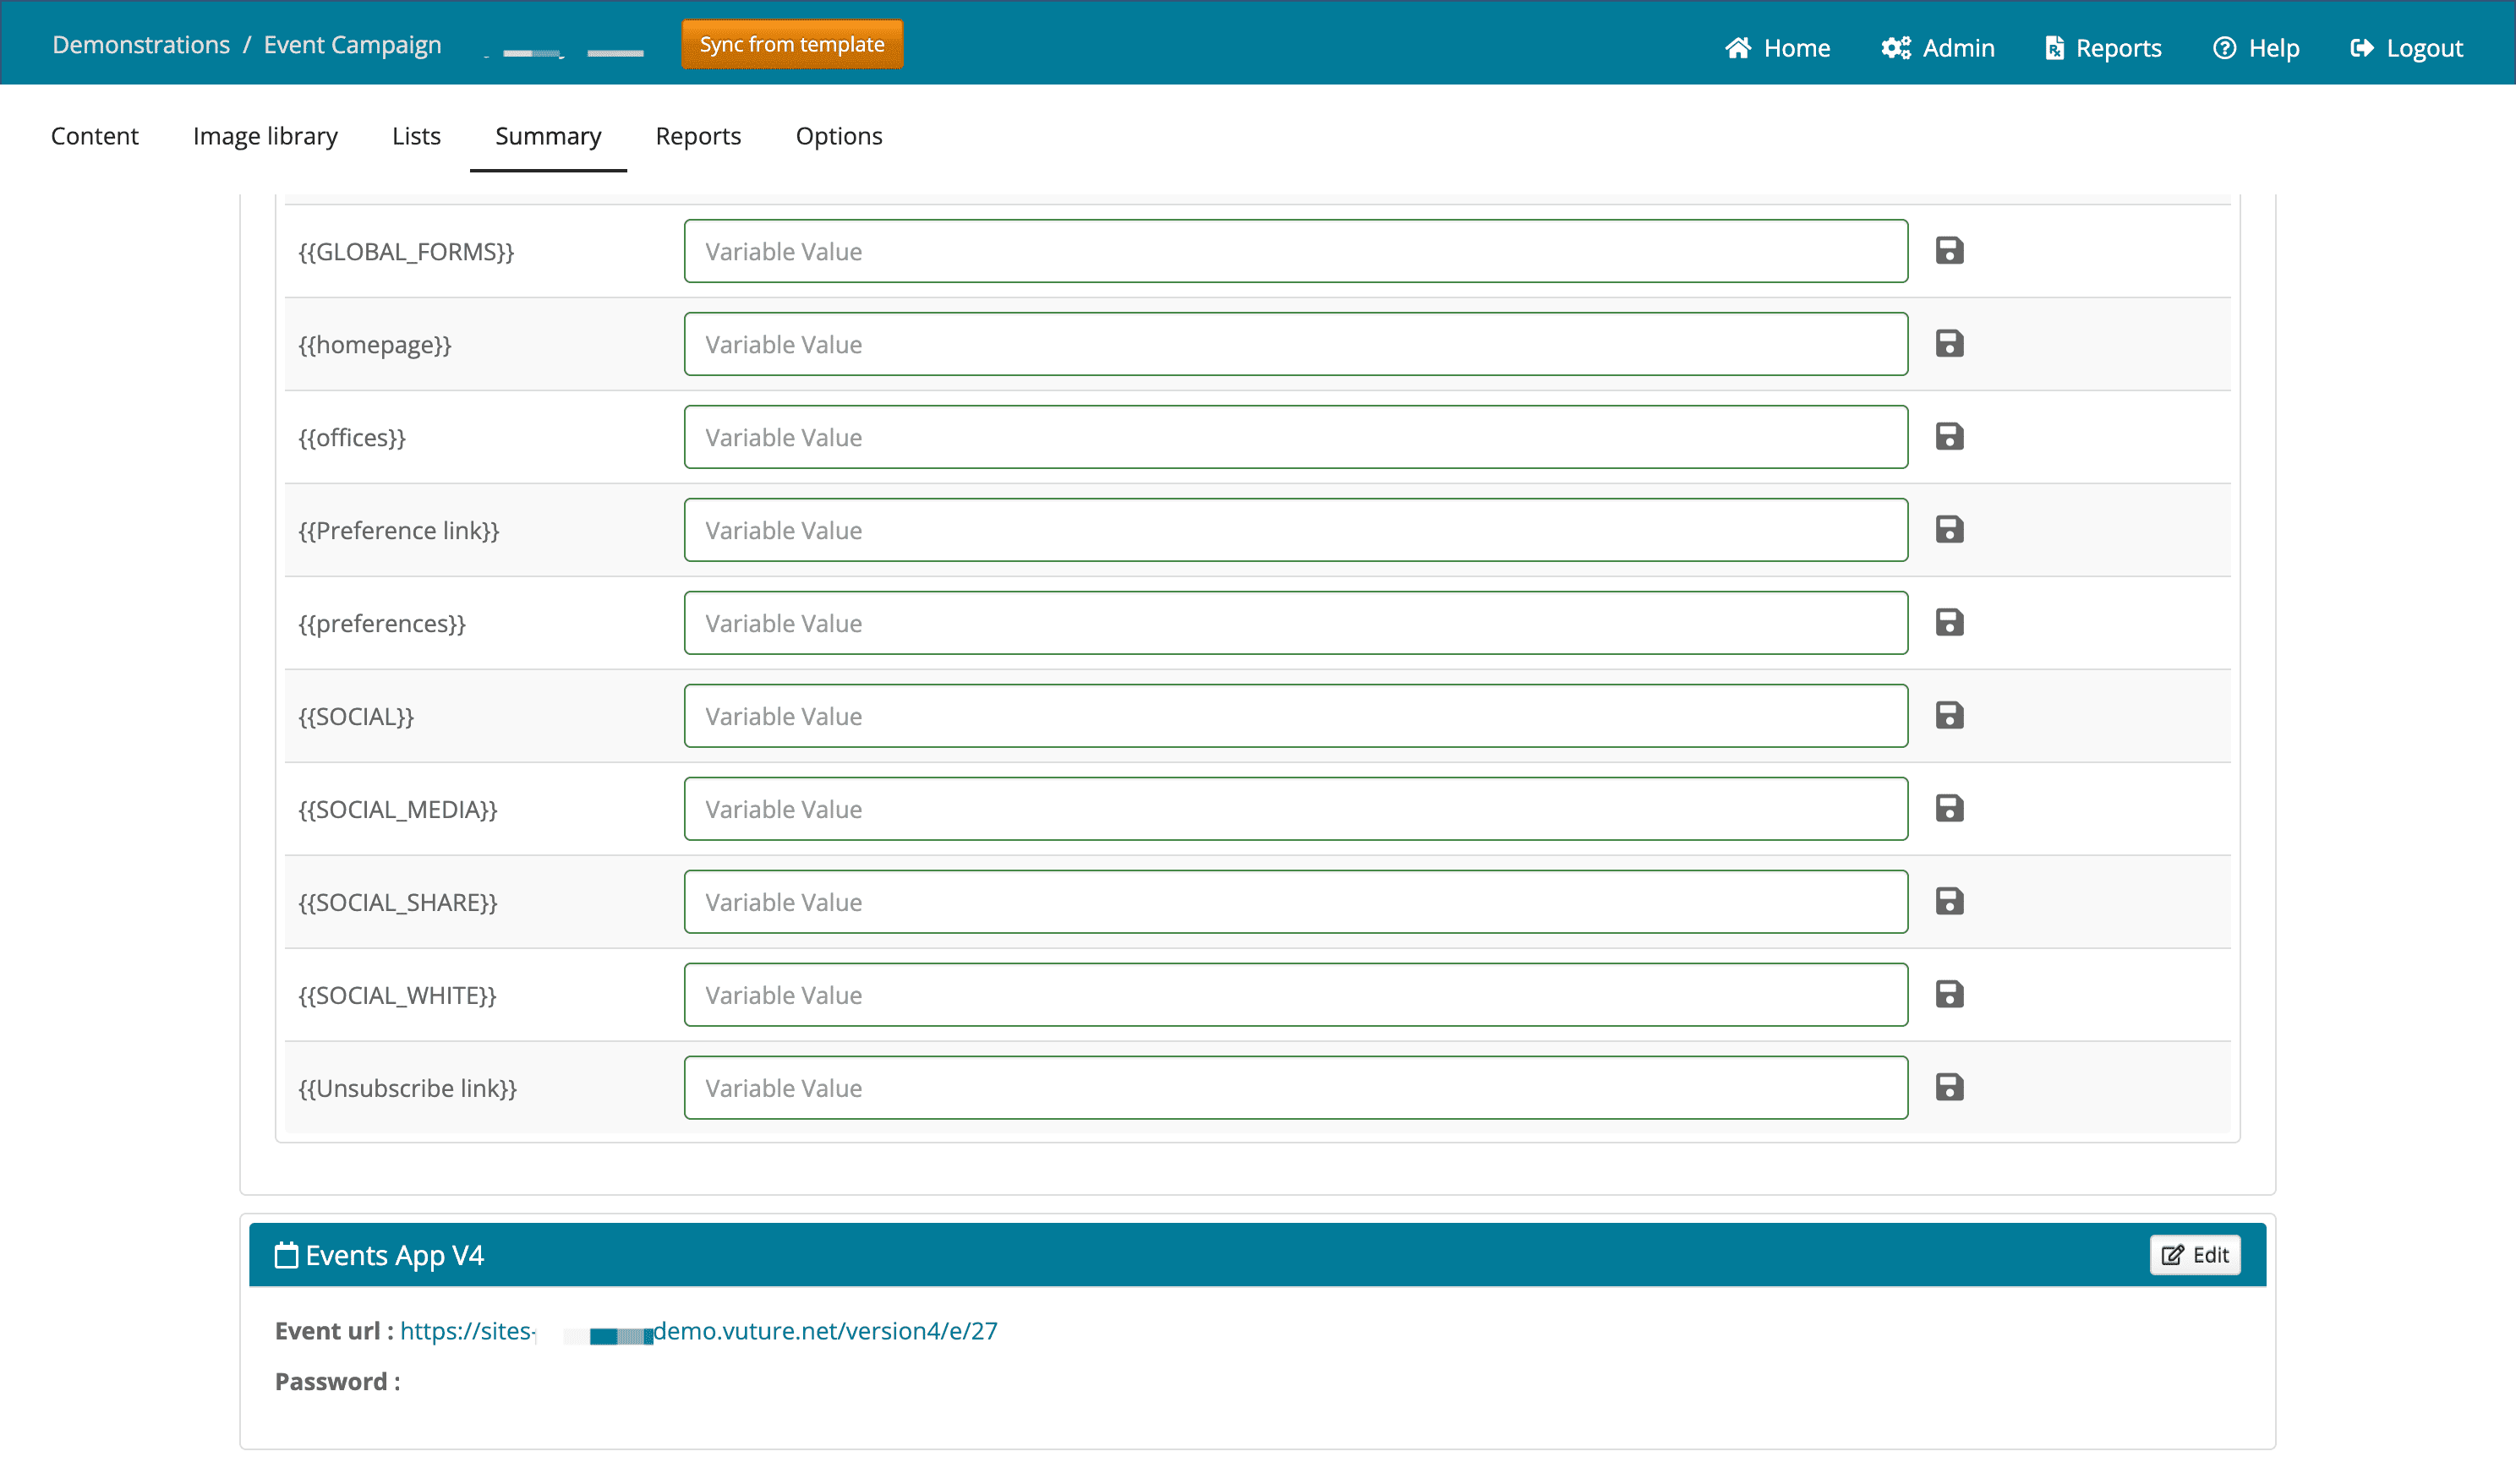Viewport: 2516px width, 1484px height.
Task: Edit the Events App V4 section
Action: point(2194,1256)
